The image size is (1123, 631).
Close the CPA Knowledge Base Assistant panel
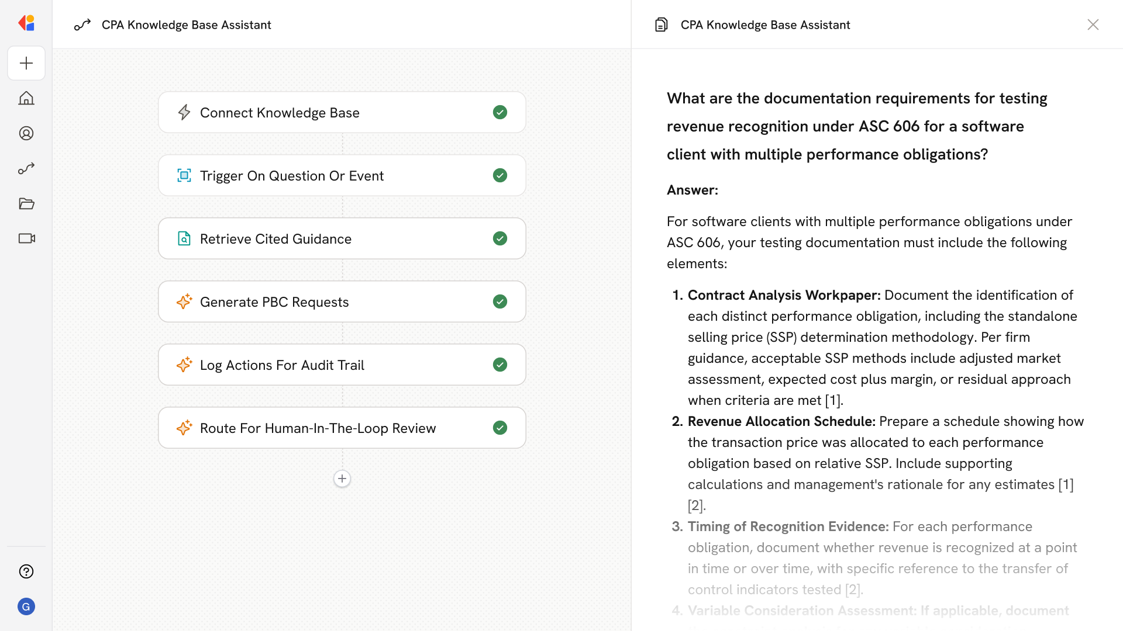point(1093,25)
